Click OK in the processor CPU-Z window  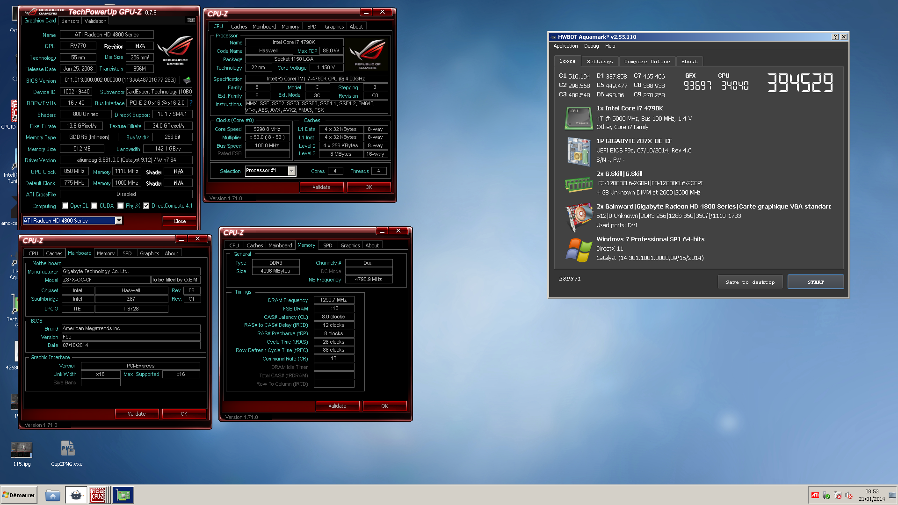(369, 187)
